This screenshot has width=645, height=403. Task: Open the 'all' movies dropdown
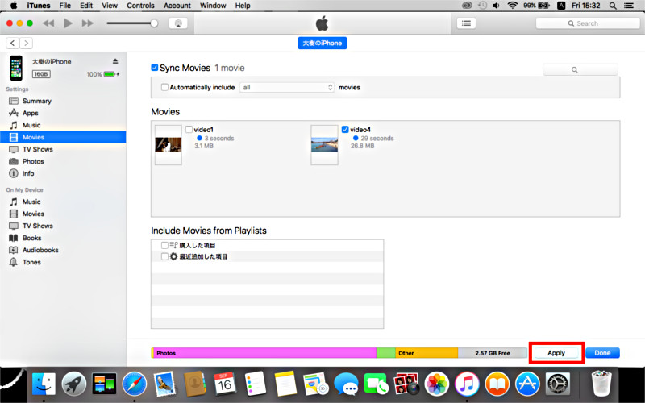click(x=287, y=87)
